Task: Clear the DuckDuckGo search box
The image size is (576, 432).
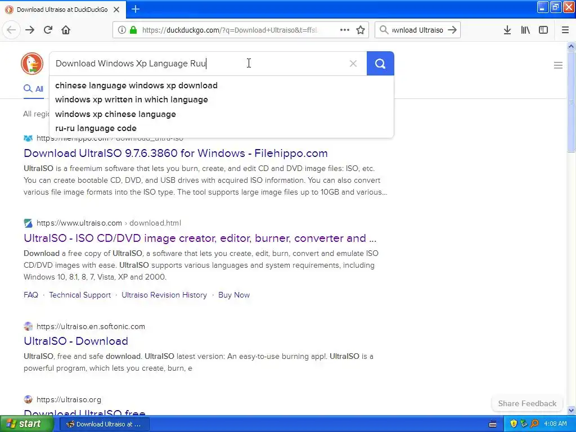Action: coord(353,64)
